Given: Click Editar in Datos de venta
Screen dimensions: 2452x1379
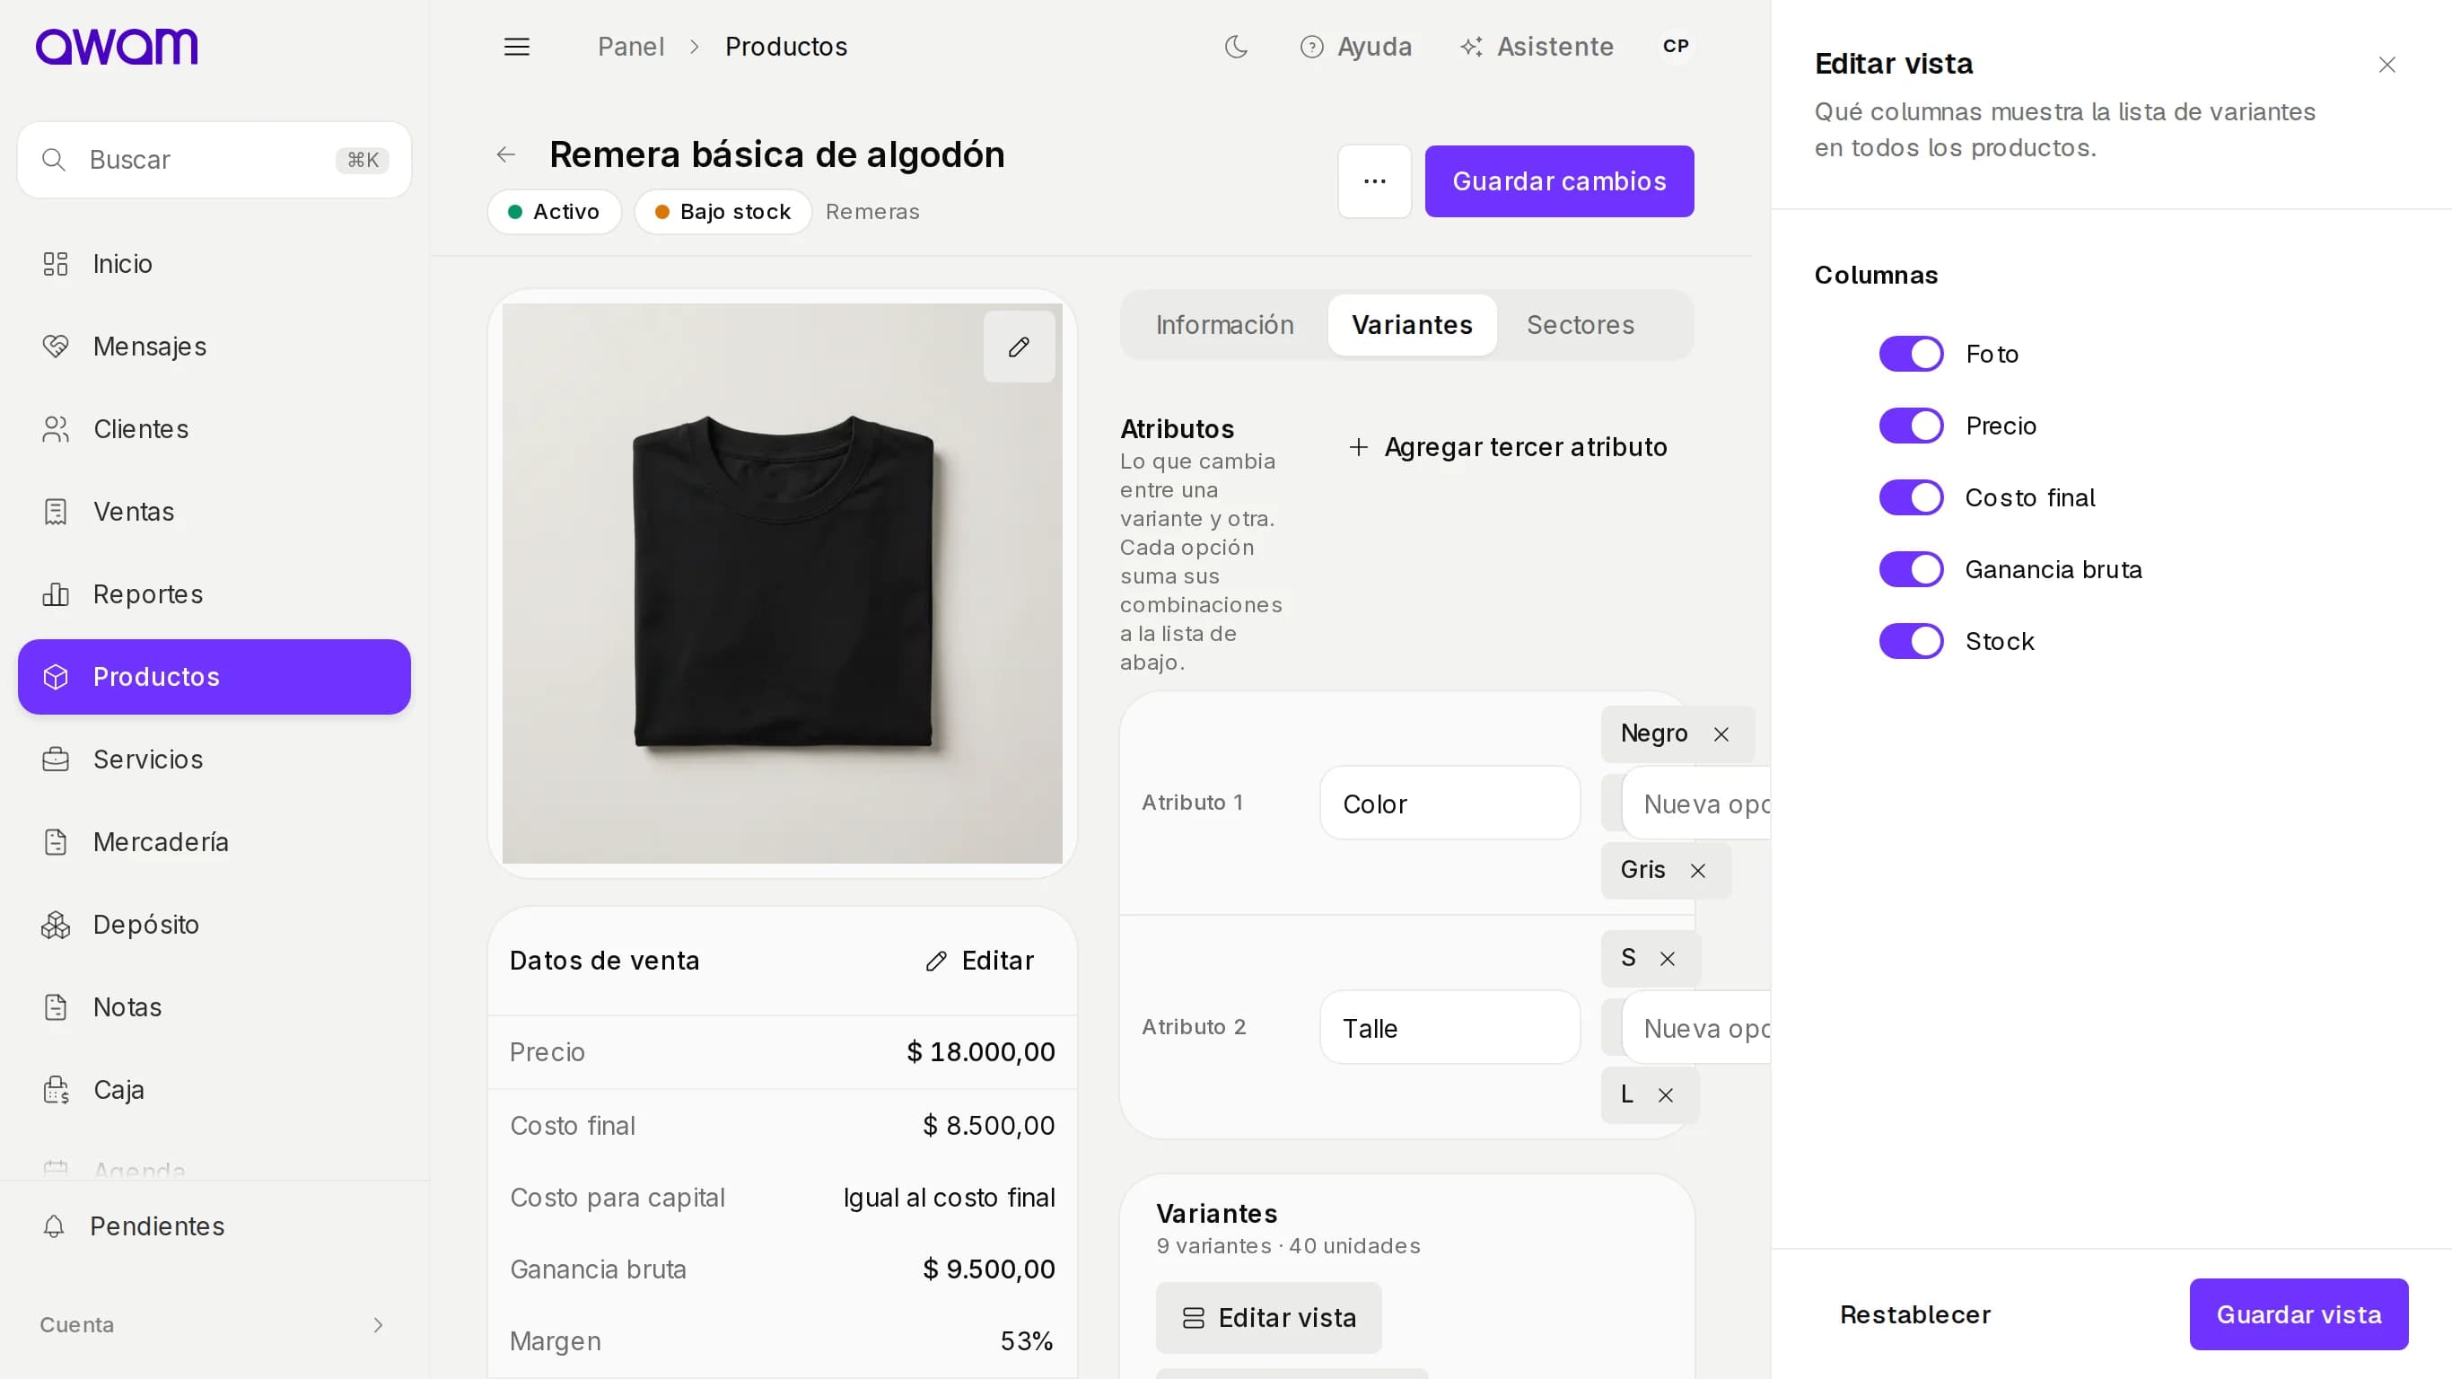Looking at the screenshot, I should tap(979, 960).
